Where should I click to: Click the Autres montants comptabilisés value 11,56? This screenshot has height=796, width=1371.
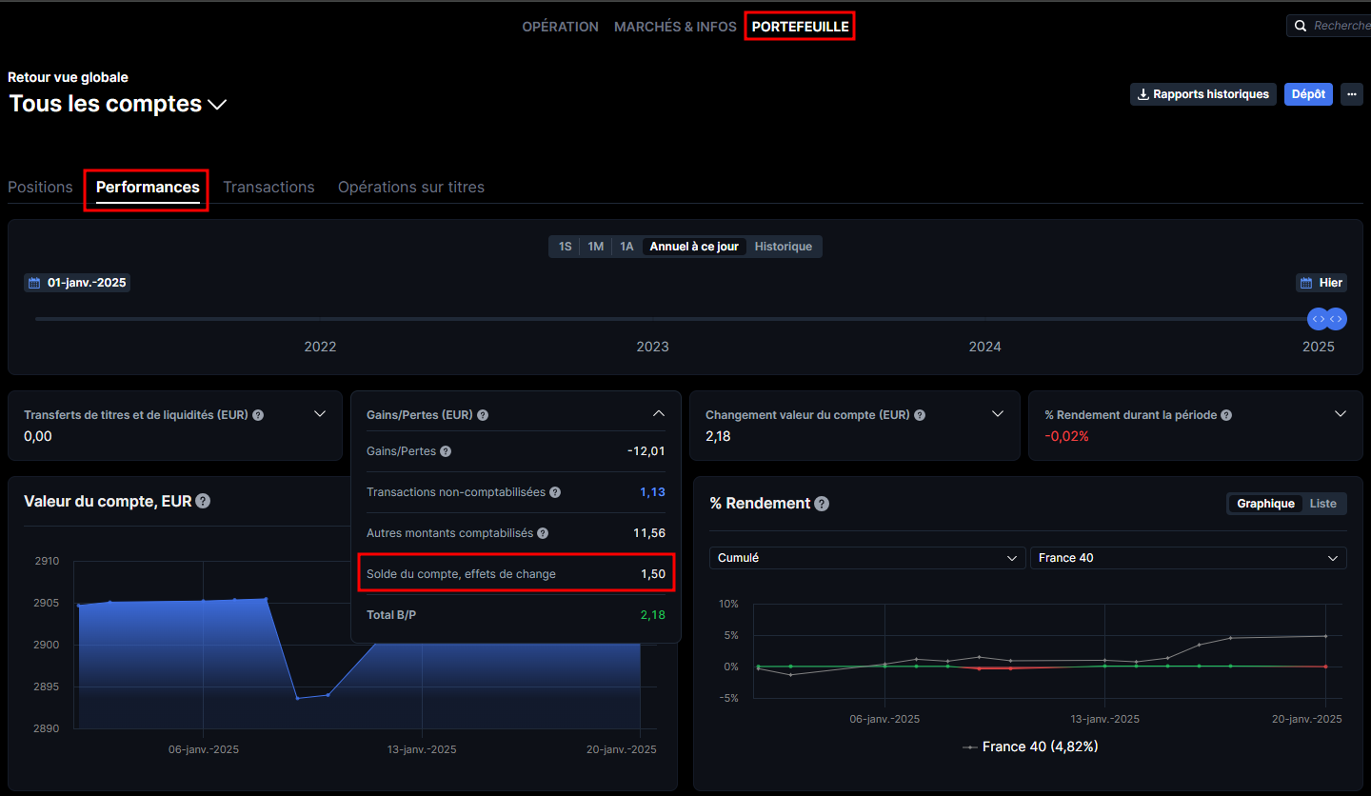(x=649, y=533)
